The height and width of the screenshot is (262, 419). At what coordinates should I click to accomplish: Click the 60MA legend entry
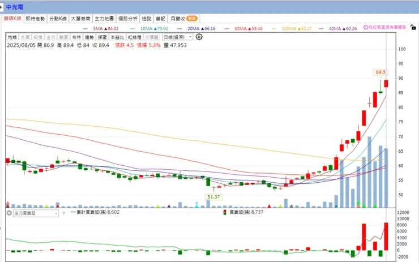point(243,29)
